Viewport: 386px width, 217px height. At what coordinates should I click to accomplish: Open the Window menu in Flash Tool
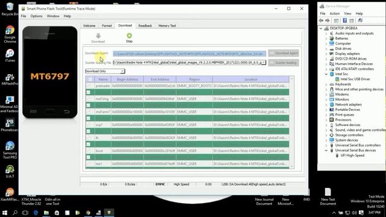[x=53, y=16]
